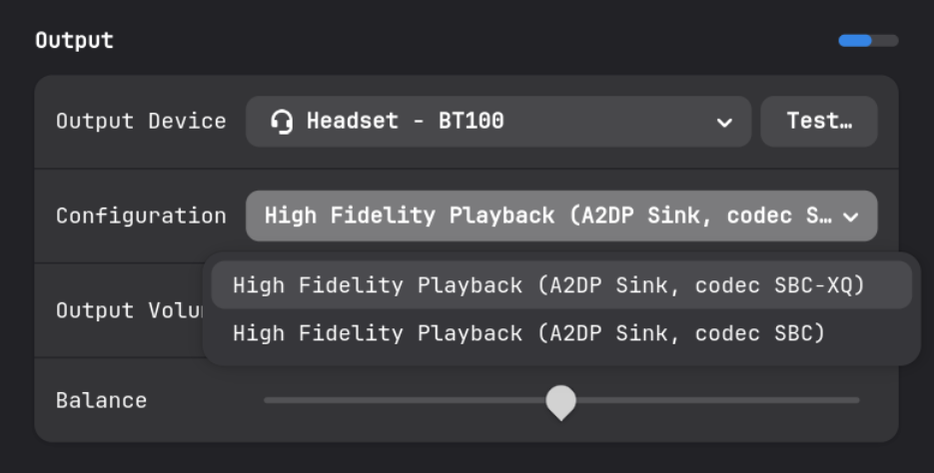Open the Output Device dropdown
934x473 pixels.
coord(498,122)
